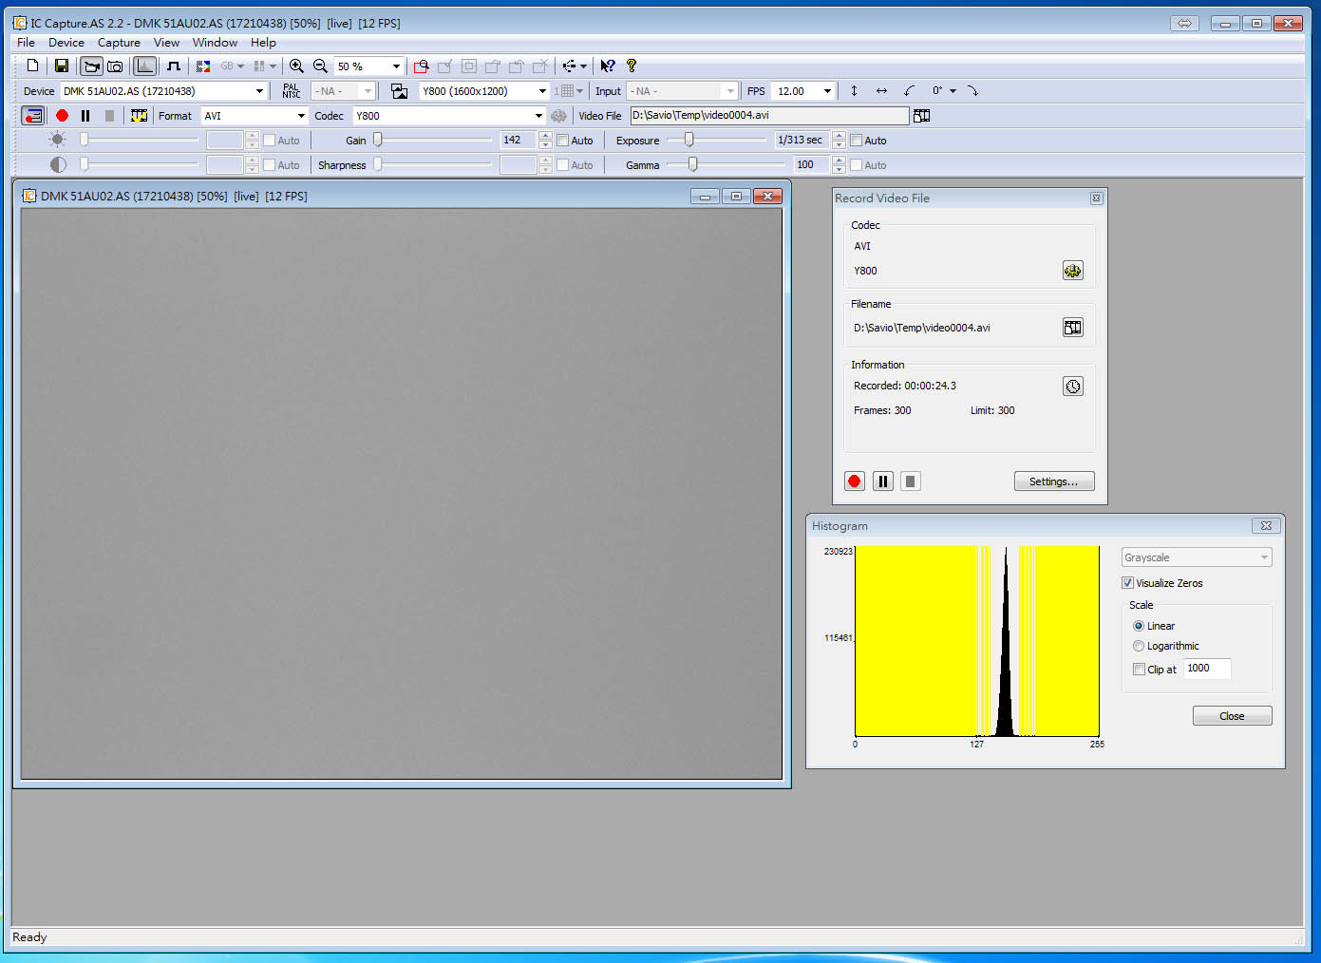Click the Exposure slider handle
This screenshot has width=1321, height=963.
[689, 140]
